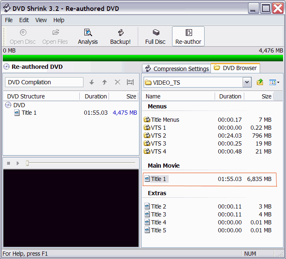This screenshot has width=286, height=259.
Task: Switch to Full Disc mode
Action: coord(155,36)
